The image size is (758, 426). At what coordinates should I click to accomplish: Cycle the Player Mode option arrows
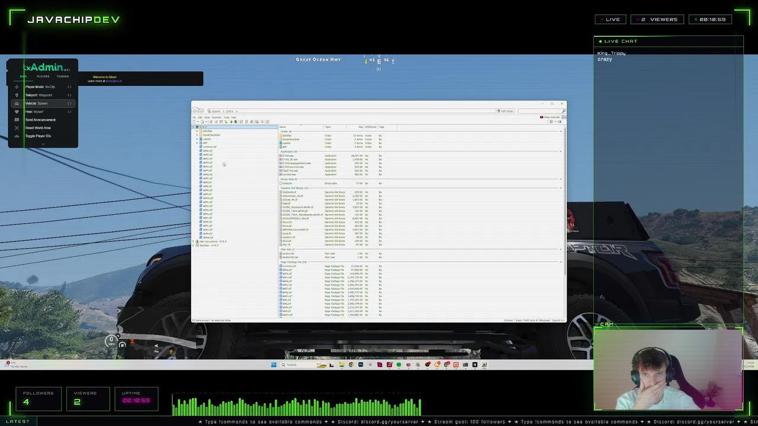coord(69,87)
